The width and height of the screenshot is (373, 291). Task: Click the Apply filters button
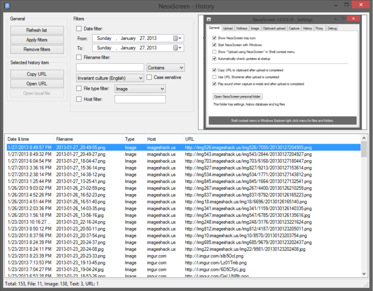(x=37, y=40)
